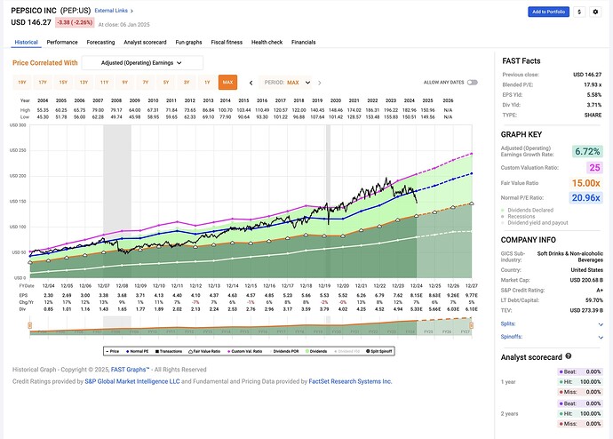Image resolution: width=613 pixels, height=439 pixels.
Task: Open the Period MAX dropdown
Action: coord(285,83)
